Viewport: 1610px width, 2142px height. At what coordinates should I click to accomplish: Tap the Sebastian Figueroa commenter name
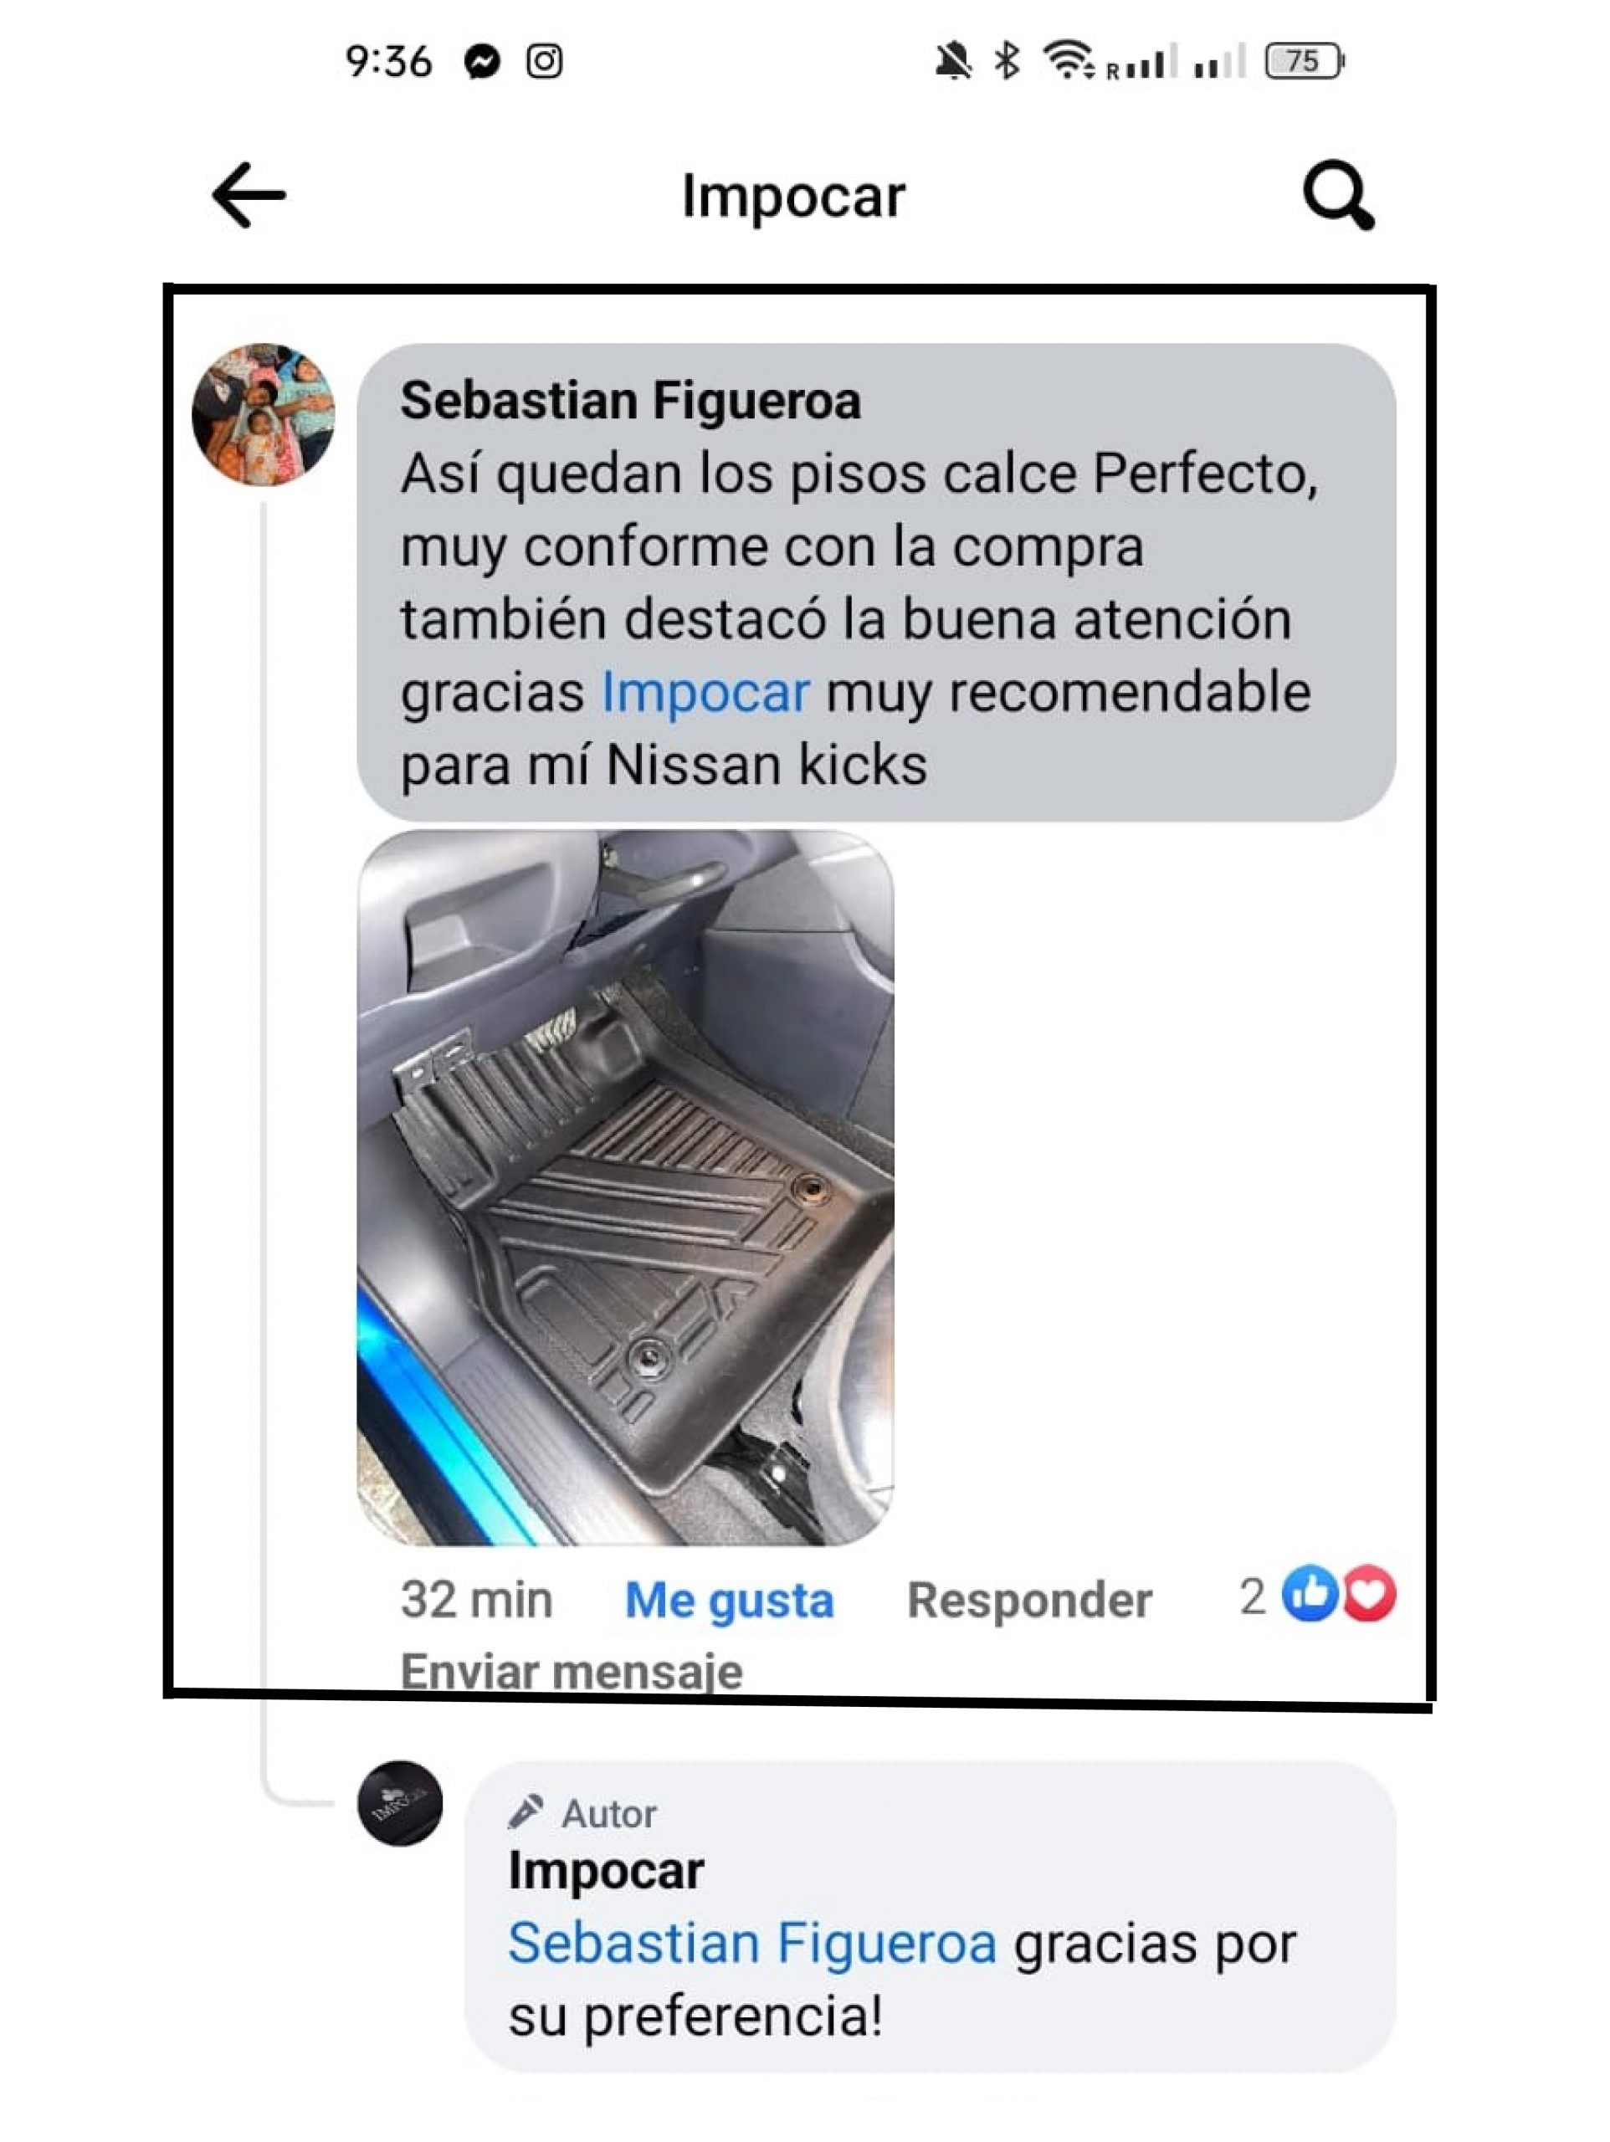pos(631,401)
